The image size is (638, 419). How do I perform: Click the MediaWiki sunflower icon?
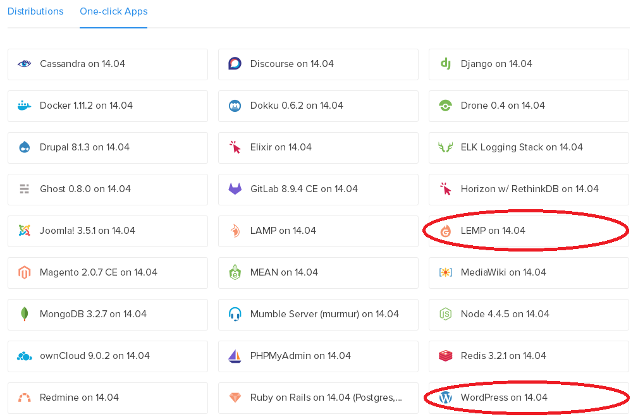[446, 272]
